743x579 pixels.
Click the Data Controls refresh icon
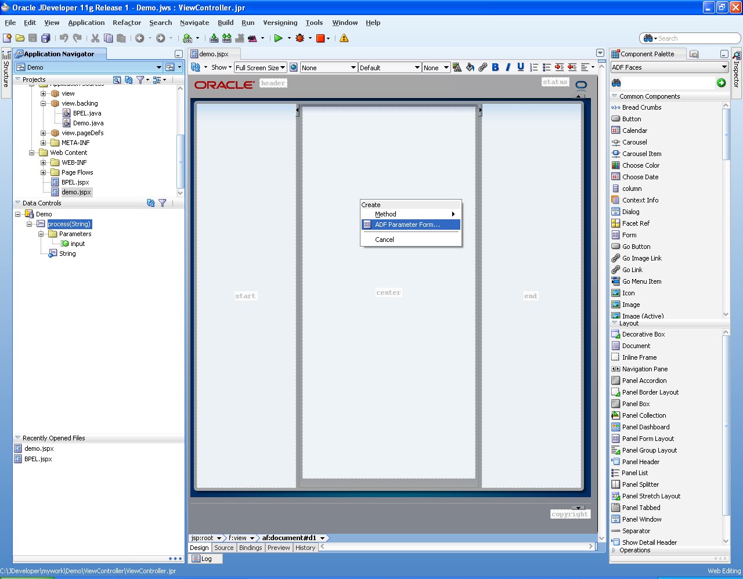tap(151, 203)
